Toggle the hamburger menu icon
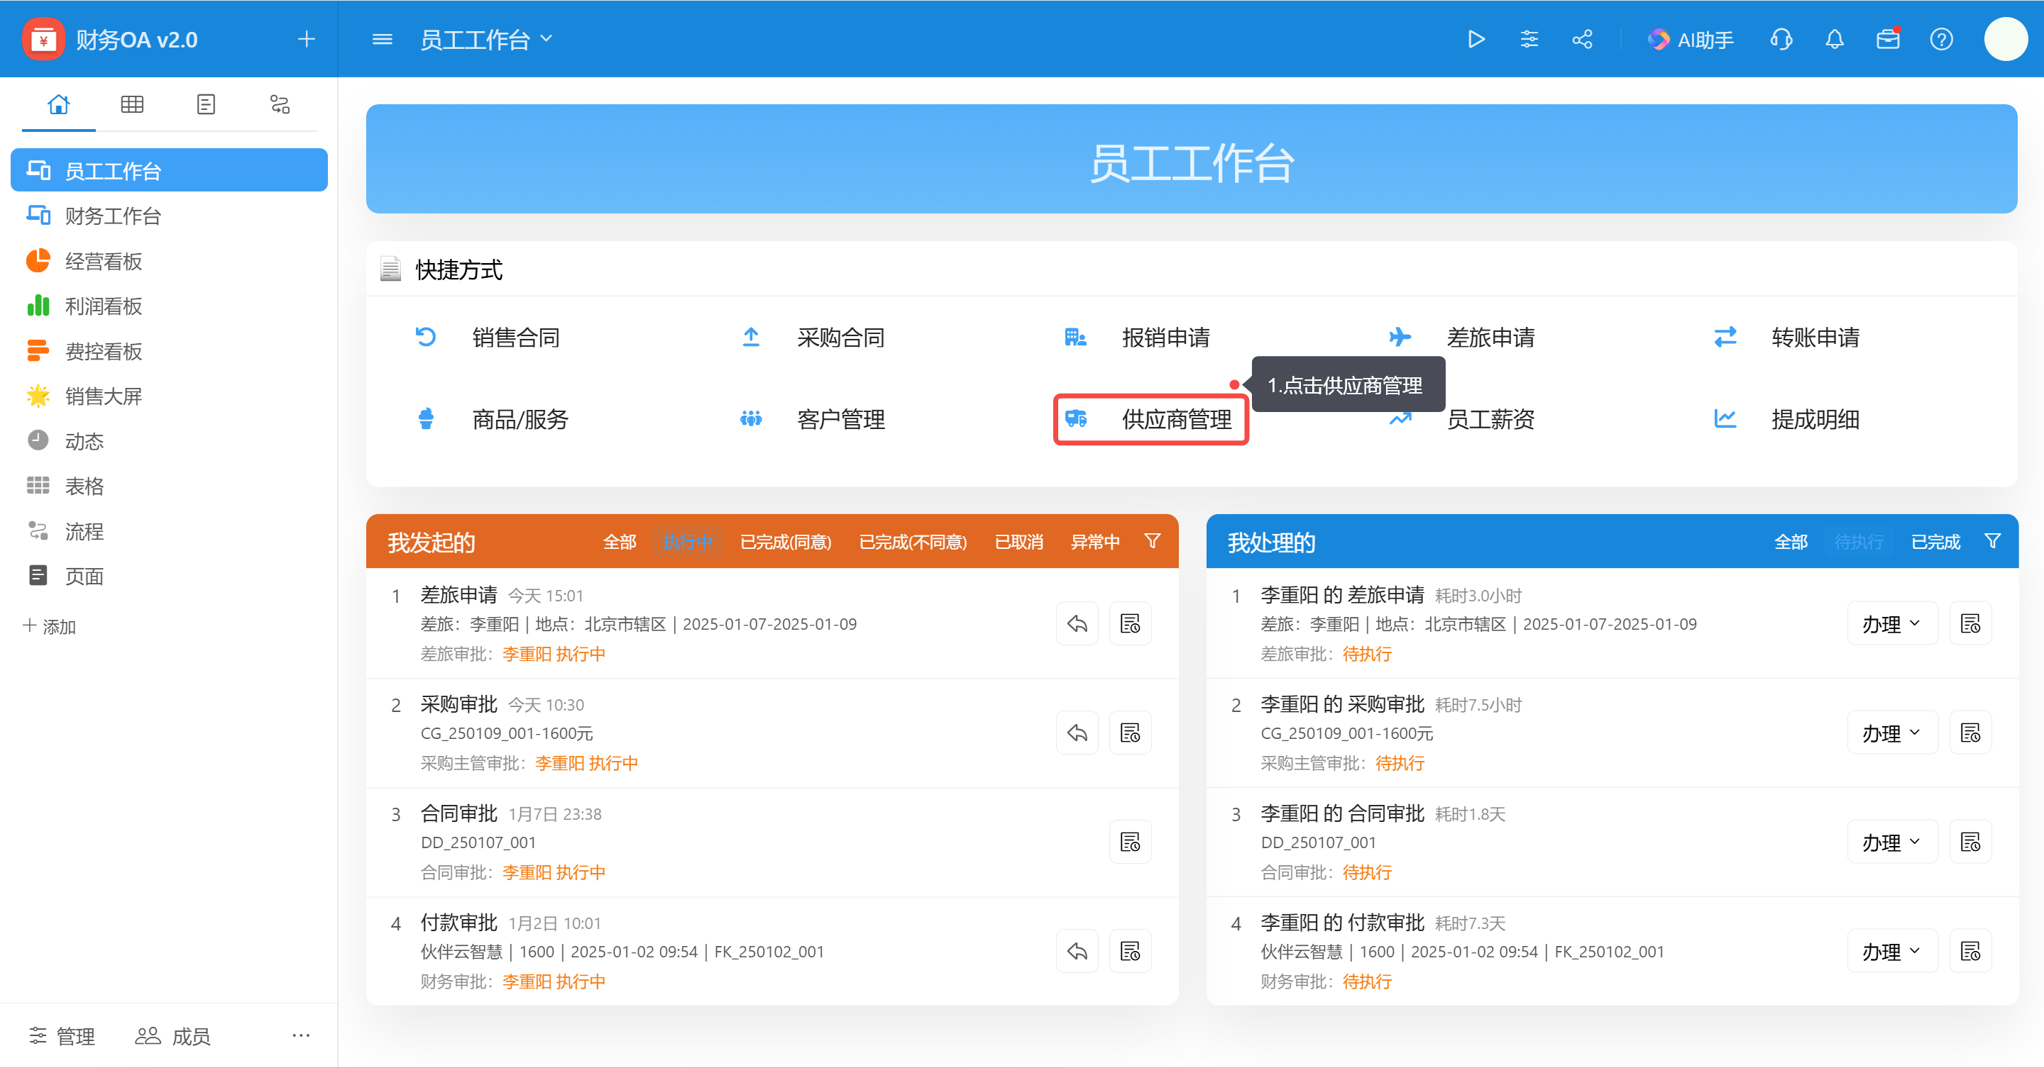This screenshot has height=1068, width=2044. tap(383, 39)
